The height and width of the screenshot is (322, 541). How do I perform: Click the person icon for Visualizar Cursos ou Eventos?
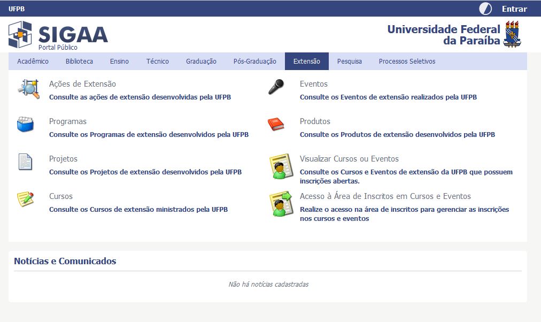tap(279, 167)
